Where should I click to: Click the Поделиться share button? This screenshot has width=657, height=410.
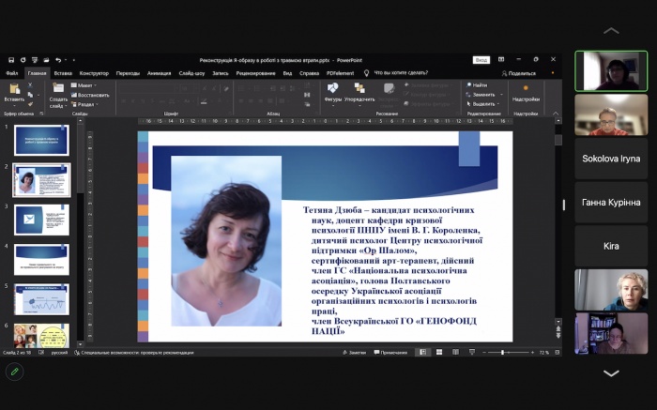521,72
